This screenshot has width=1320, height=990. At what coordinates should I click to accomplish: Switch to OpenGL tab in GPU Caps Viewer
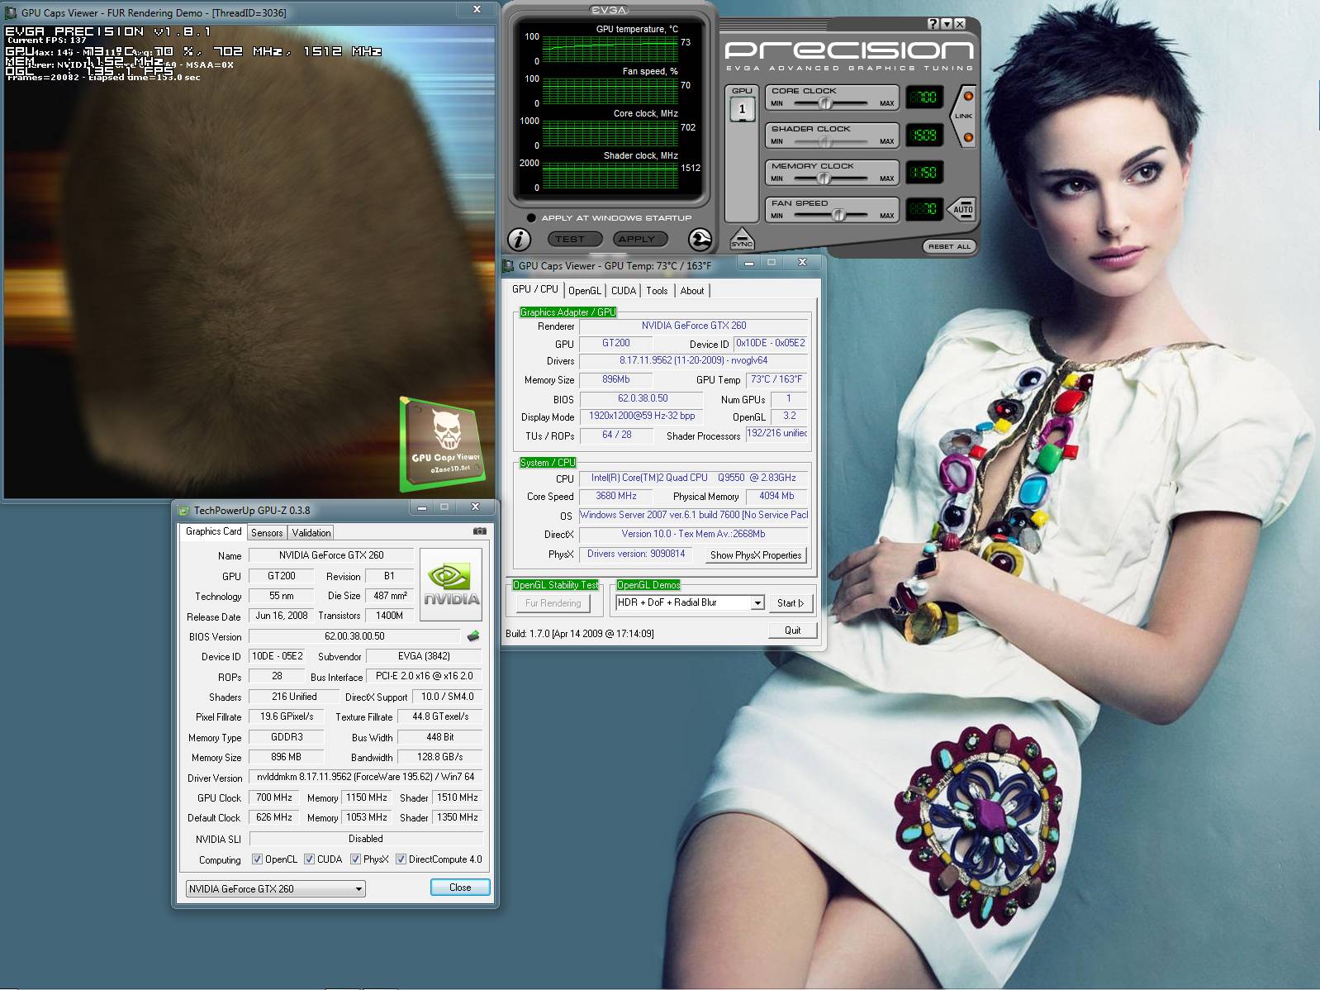click(585, 291)
